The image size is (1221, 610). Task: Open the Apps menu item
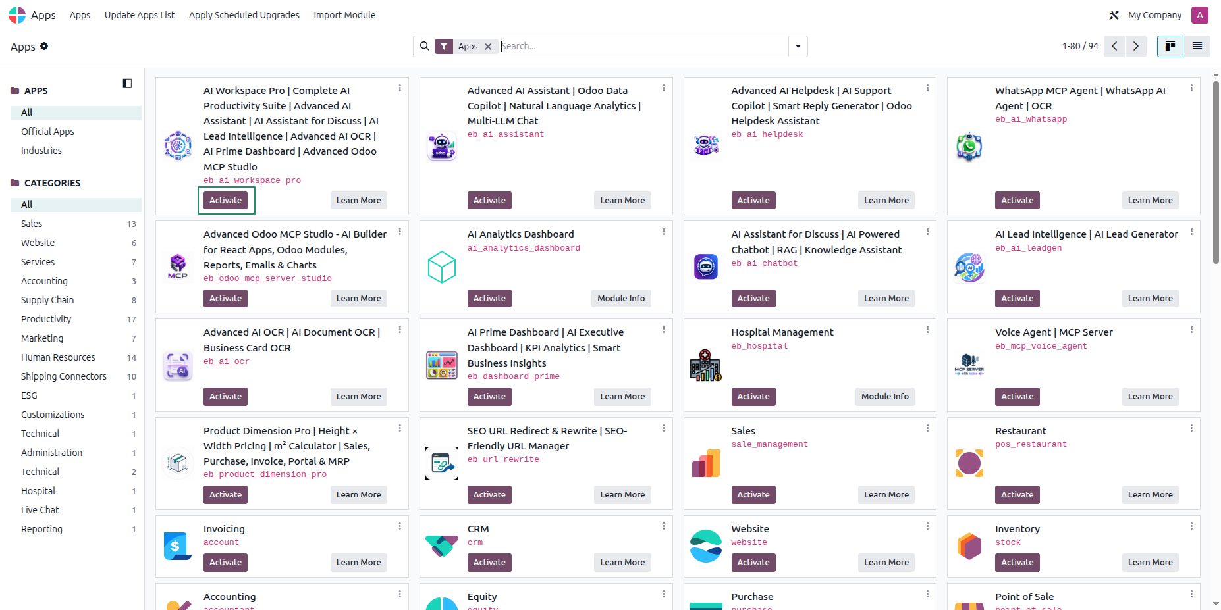click(x=80, y=15)
